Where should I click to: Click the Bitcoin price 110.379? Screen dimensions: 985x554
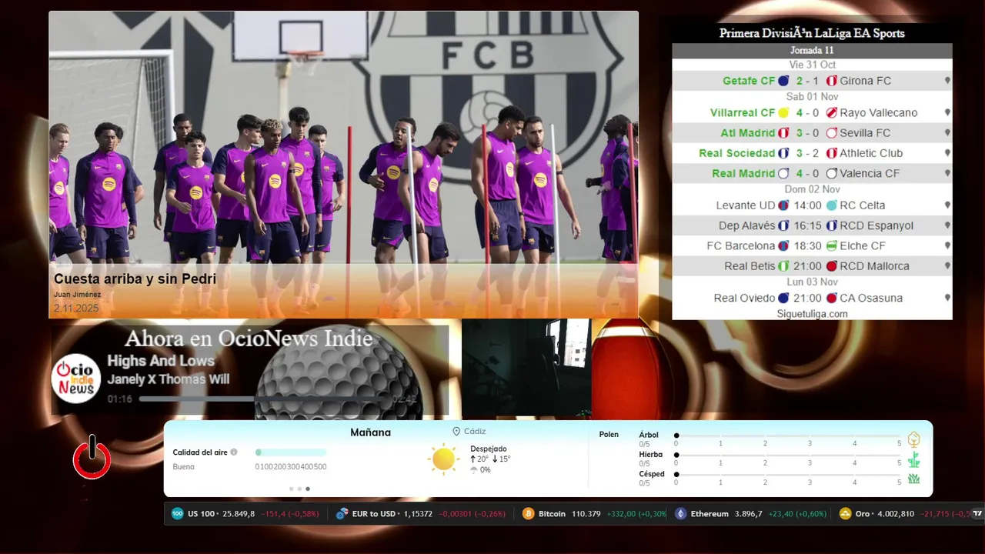[586, 514]
